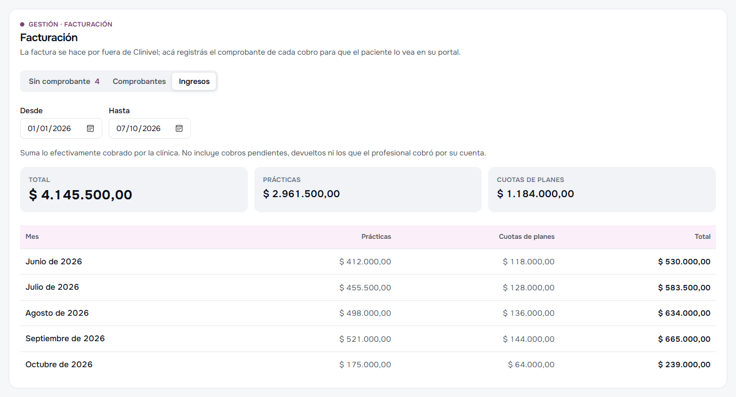
Task: Click Octubre total $ 239.000,00
Action: (x=684, y=365)
